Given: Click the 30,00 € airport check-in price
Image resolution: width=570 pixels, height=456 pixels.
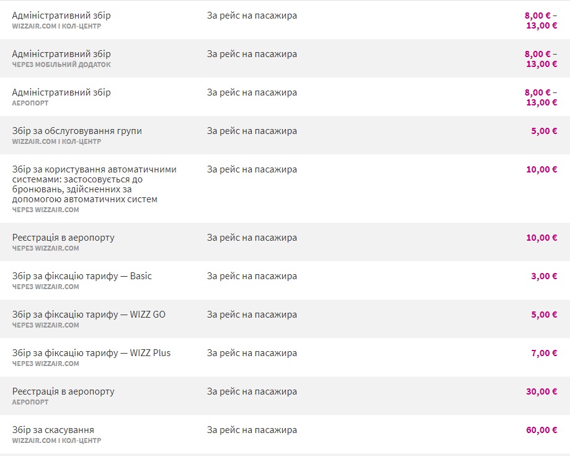Looking at the screenshot, I should pos(541,391).
